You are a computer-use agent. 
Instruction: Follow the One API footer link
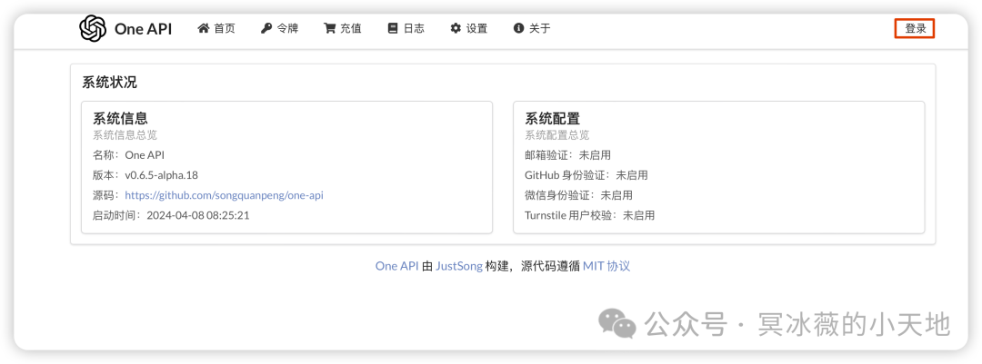397,266
